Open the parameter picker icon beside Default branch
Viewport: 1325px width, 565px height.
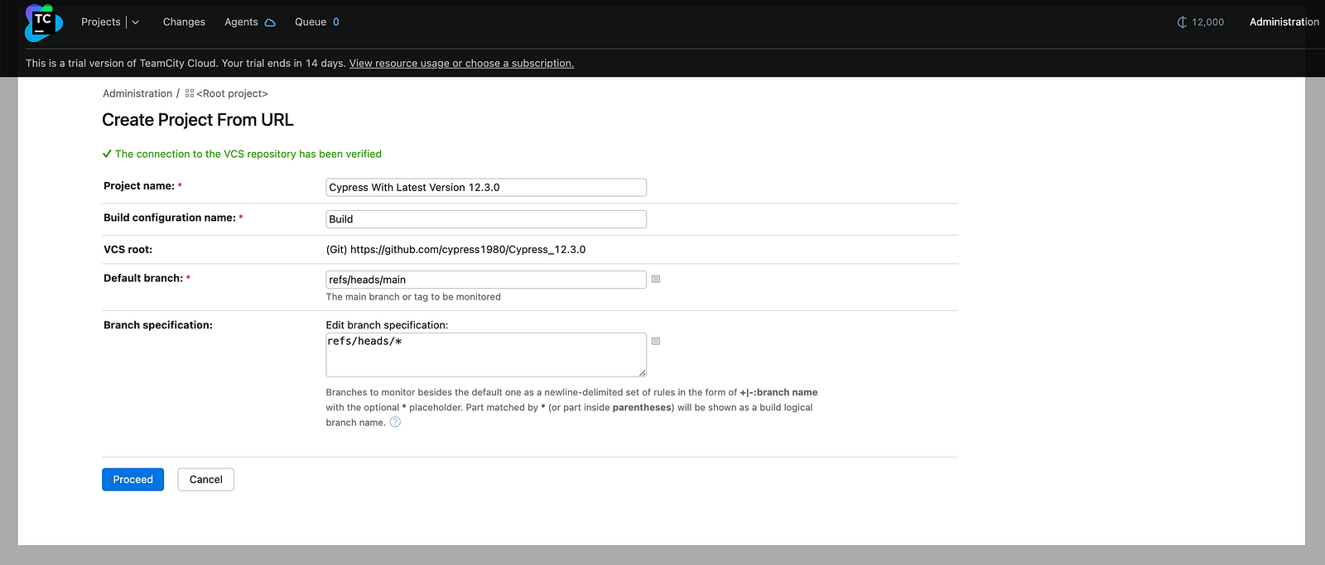[x=656, y=280]
